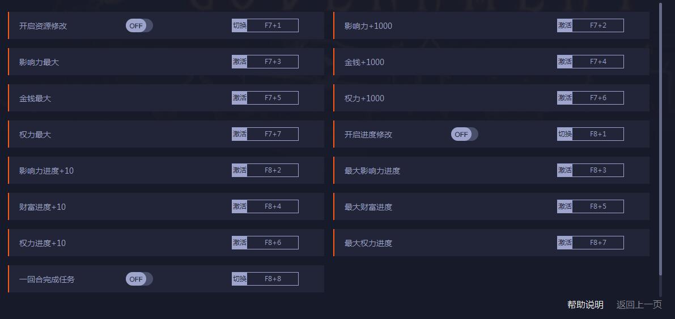Toggle the 开启进度修改 OFF switch
675x319 pixels.
pyautogui.click(x=464, y=134)
